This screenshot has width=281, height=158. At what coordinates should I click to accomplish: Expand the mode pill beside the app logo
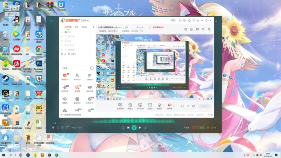(85, 20)
